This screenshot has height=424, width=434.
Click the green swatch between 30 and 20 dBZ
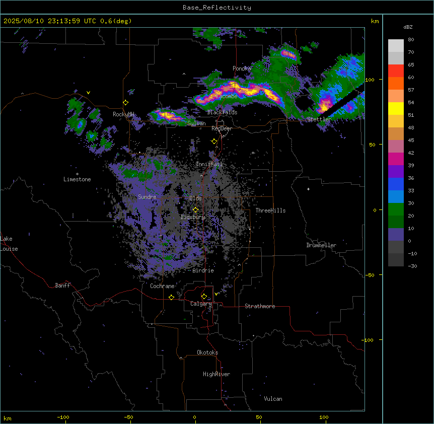(396, 209)
